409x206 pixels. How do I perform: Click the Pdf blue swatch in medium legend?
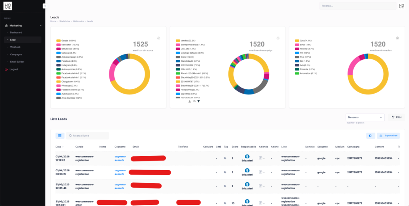(297, 53)
